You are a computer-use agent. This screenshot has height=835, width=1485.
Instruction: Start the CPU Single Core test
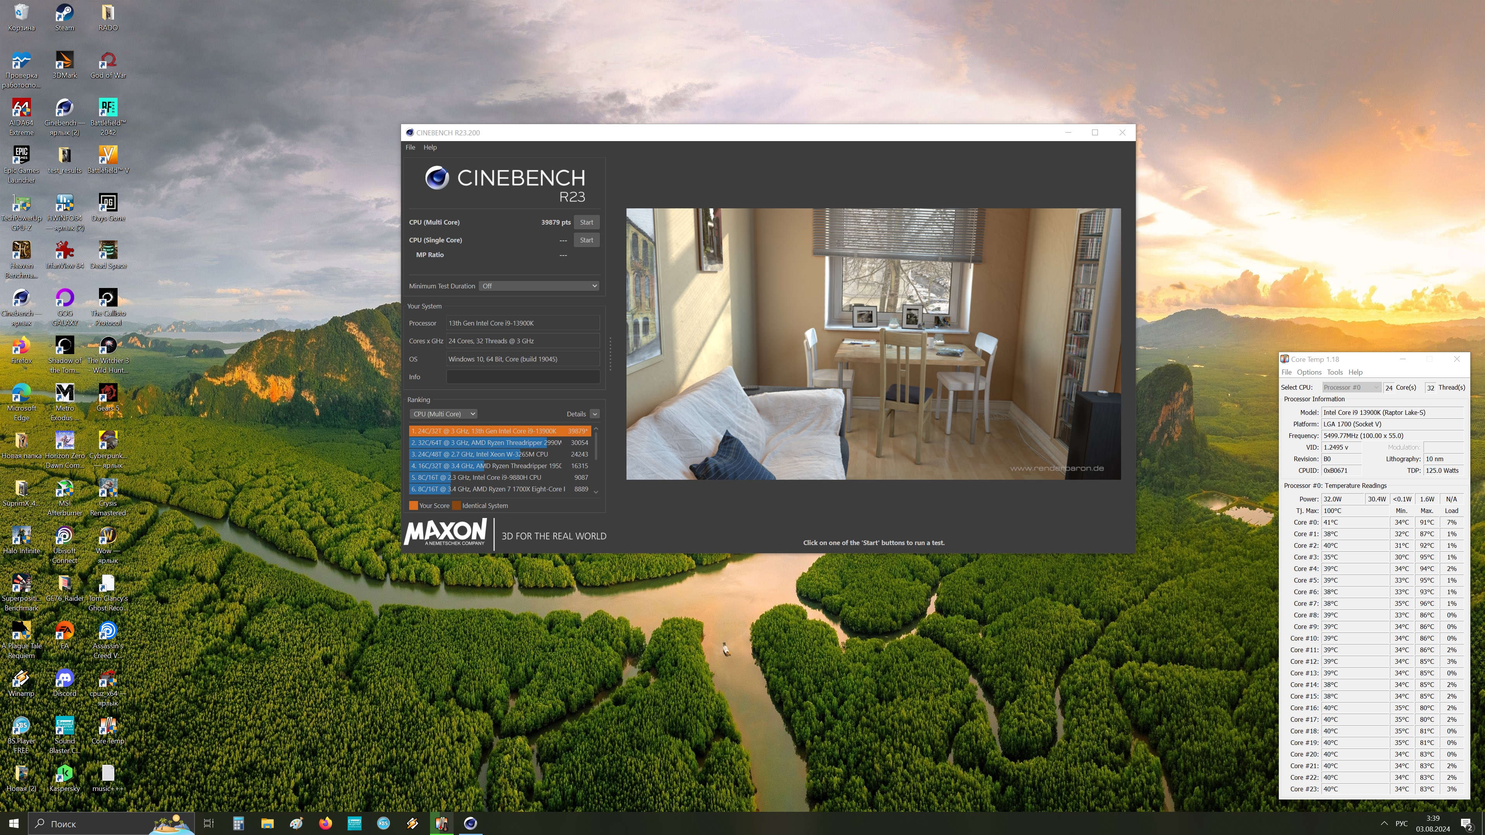click(x=586, y=240)
